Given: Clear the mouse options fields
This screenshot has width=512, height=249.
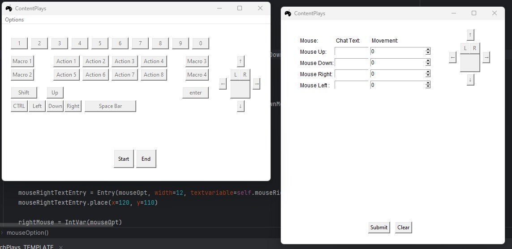Looking at the screenshot, I should (x=404, y=228).
